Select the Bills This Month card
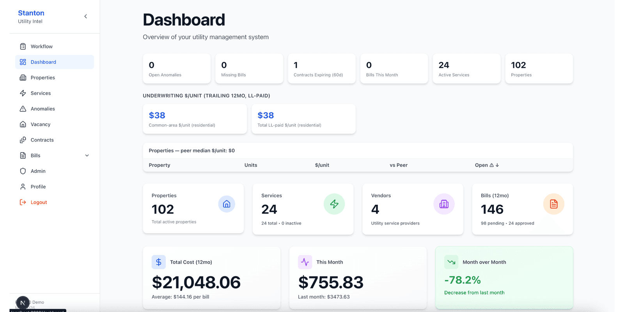Viewport: 624px width, 312px height. tap(394, 69)
